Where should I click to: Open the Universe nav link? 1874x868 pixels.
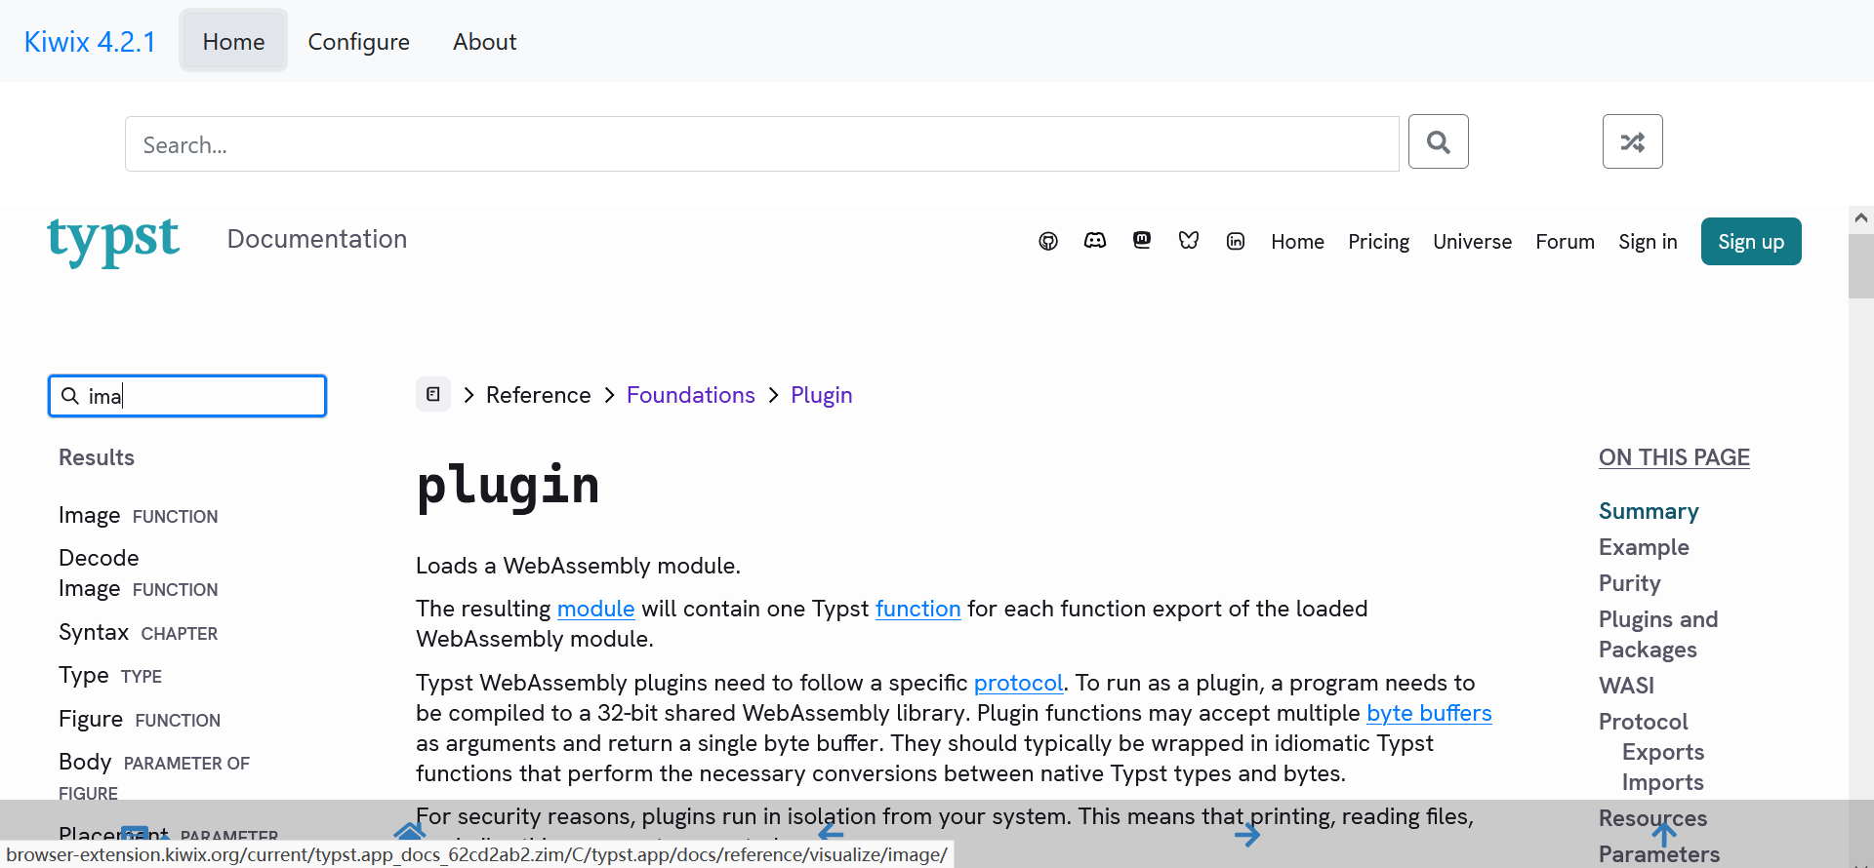tap(1472, 242)
